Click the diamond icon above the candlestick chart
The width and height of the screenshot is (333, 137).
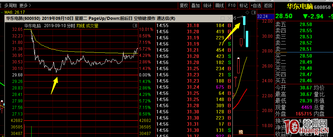click(x=247, y=12)
